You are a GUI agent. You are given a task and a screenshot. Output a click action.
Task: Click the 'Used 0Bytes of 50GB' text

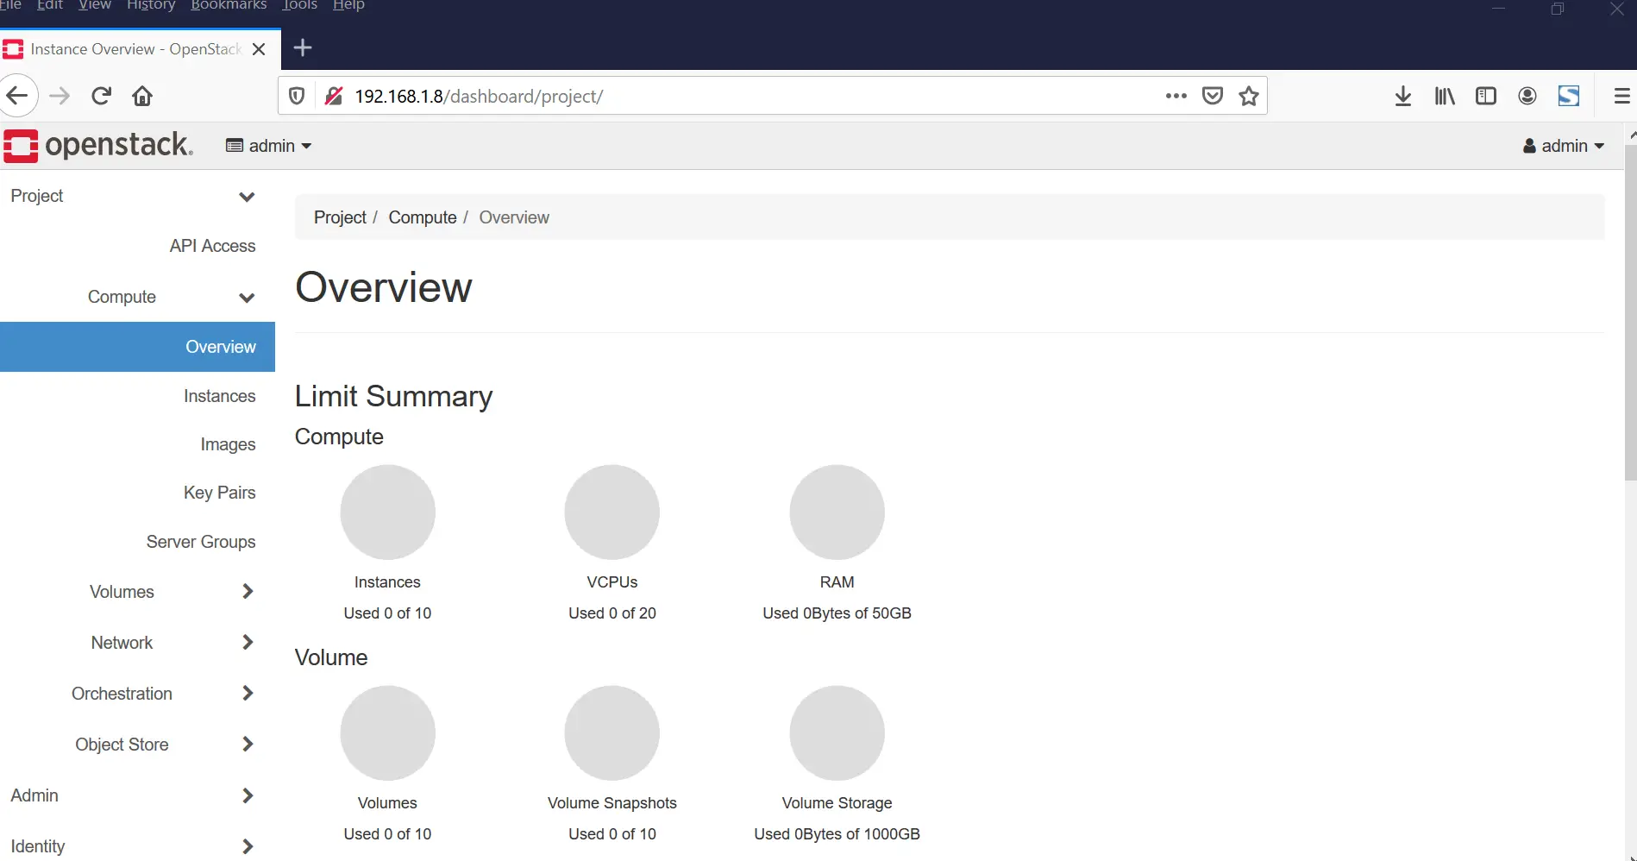837,613
